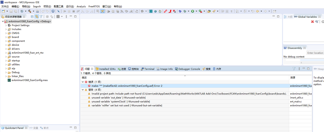Switch to the Terminal tab
This screenshot has width=324, height=132.
[x=147, y=69]
